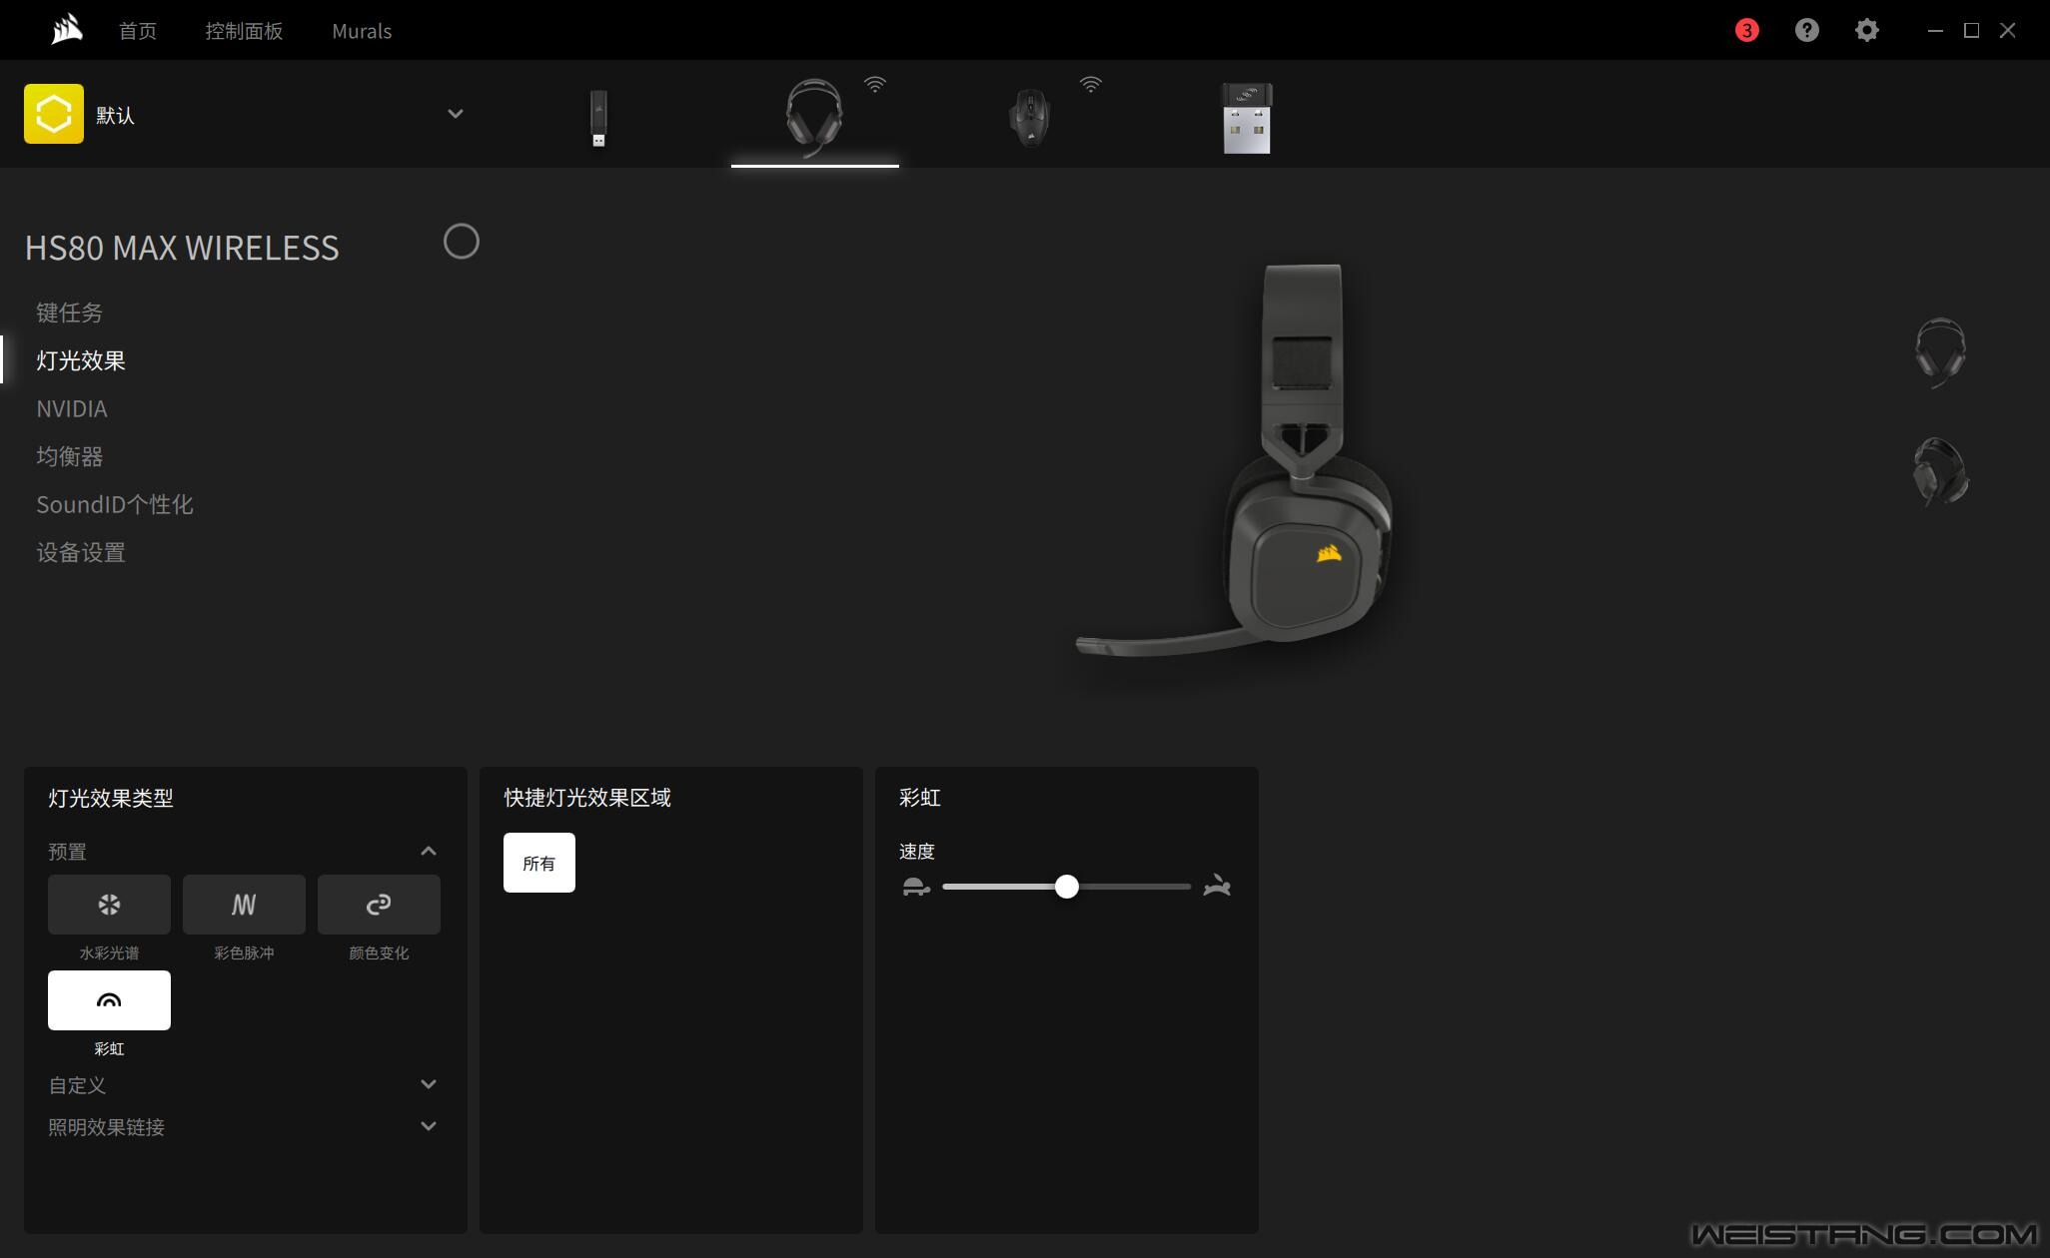Click the headset's lit Corsair logo zone
Image resolution: width=2050 pixels, height=1258 pixels.
1329,553
